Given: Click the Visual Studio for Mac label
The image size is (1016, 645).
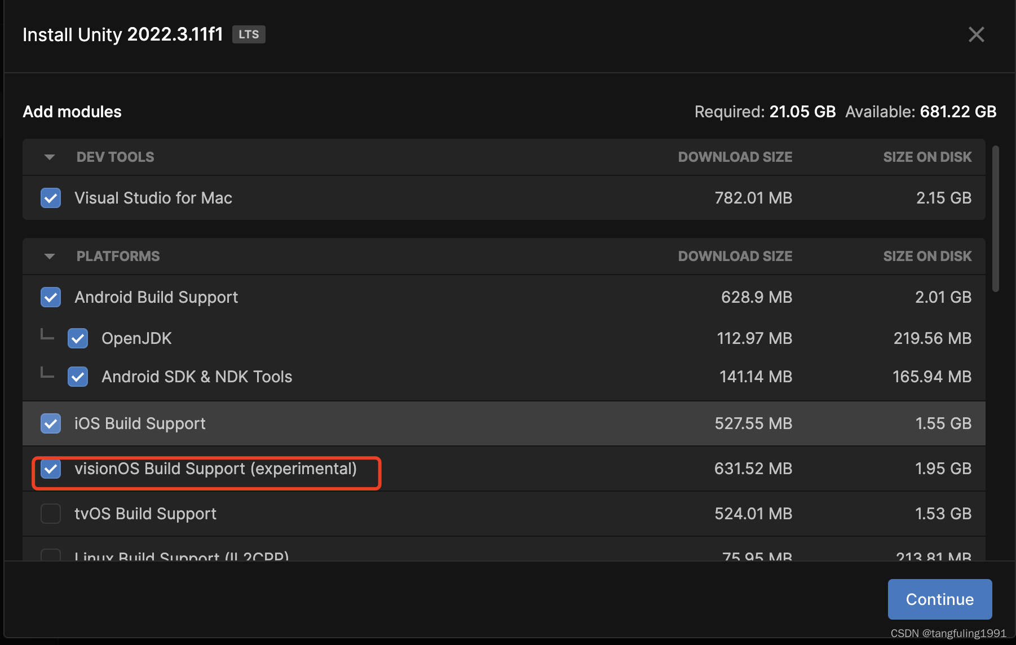Looking at the screenshot, I should 153,198.
